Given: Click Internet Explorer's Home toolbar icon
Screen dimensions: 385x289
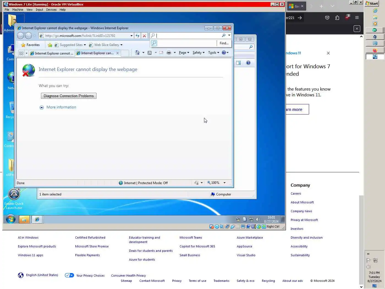Looking at the screenshot, I should (x=137, y=53).
